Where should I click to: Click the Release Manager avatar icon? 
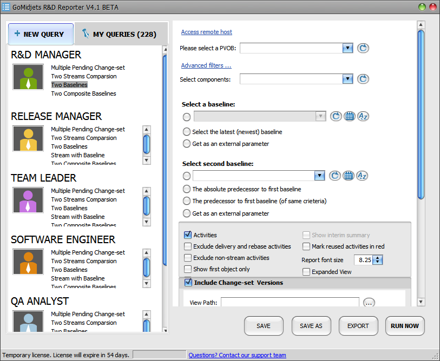click(28, 138)
